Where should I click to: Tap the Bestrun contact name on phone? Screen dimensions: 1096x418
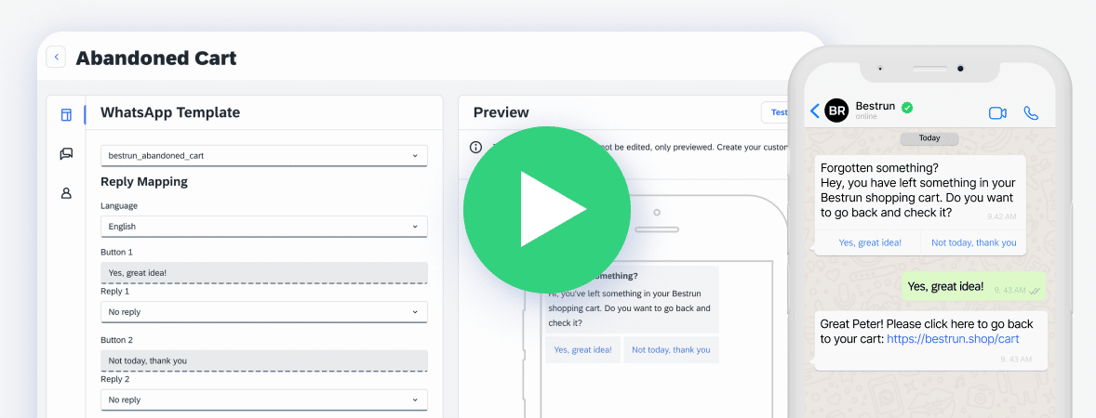(875, 106)
